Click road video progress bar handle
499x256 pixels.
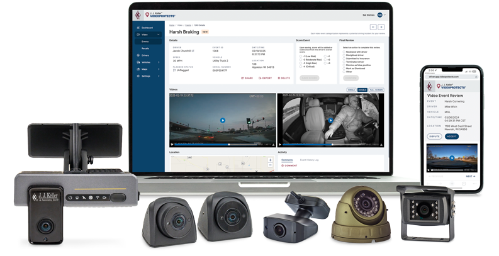[x=229, y=145]
